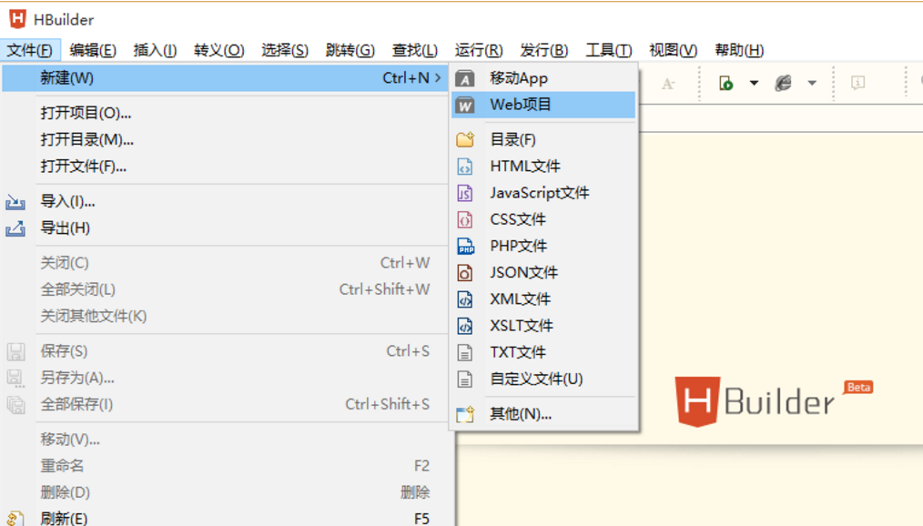Select the Mobile App project icon
923x526 pixels.
[465, 79]
